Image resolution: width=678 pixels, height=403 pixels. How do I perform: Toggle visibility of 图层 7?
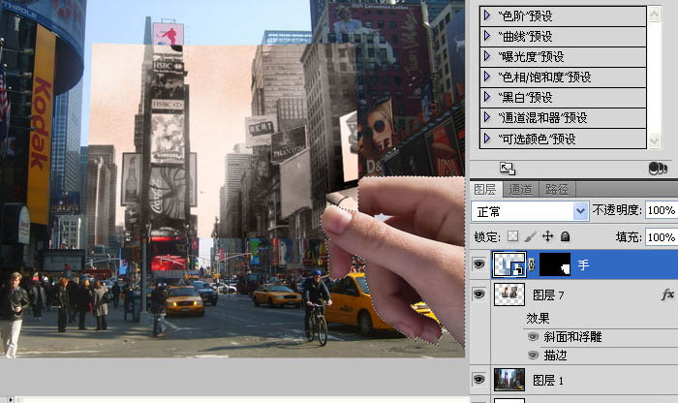pyautogui.click(x=479, y=294)
